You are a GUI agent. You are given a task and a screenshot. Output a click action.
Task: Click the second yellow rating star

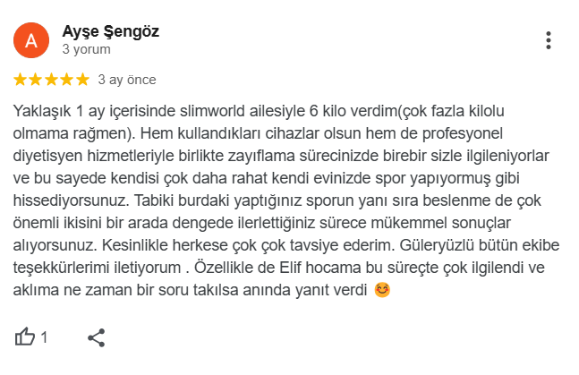38,80
